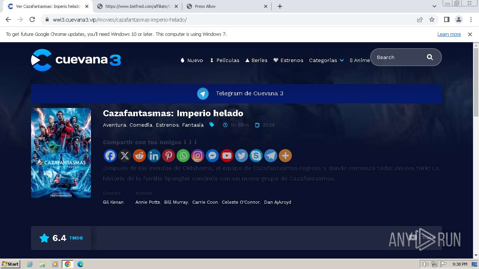Viewport: 479px width, 269px height.
Task: Share on LinkedIn icon
Action: [154, 155]
